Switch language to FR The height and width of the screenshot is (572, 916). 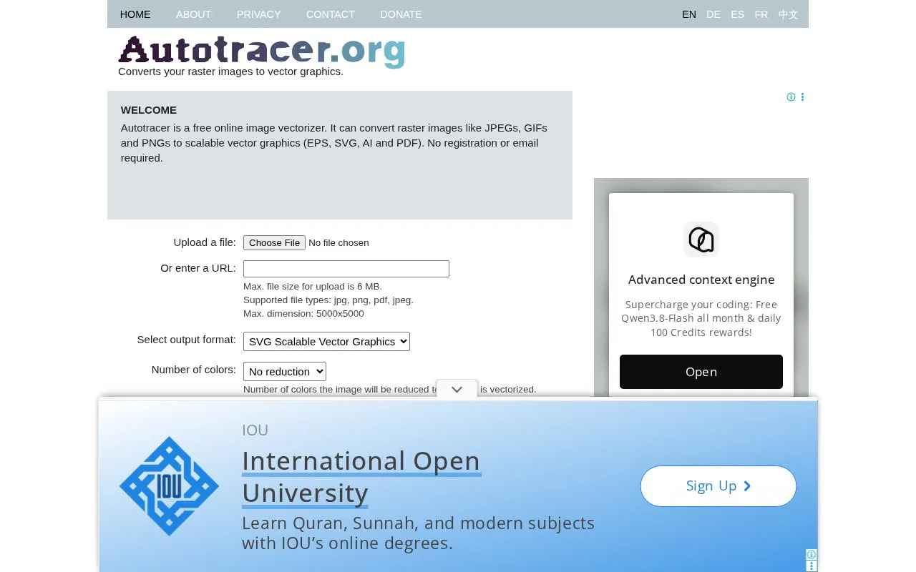pos(761,14)
